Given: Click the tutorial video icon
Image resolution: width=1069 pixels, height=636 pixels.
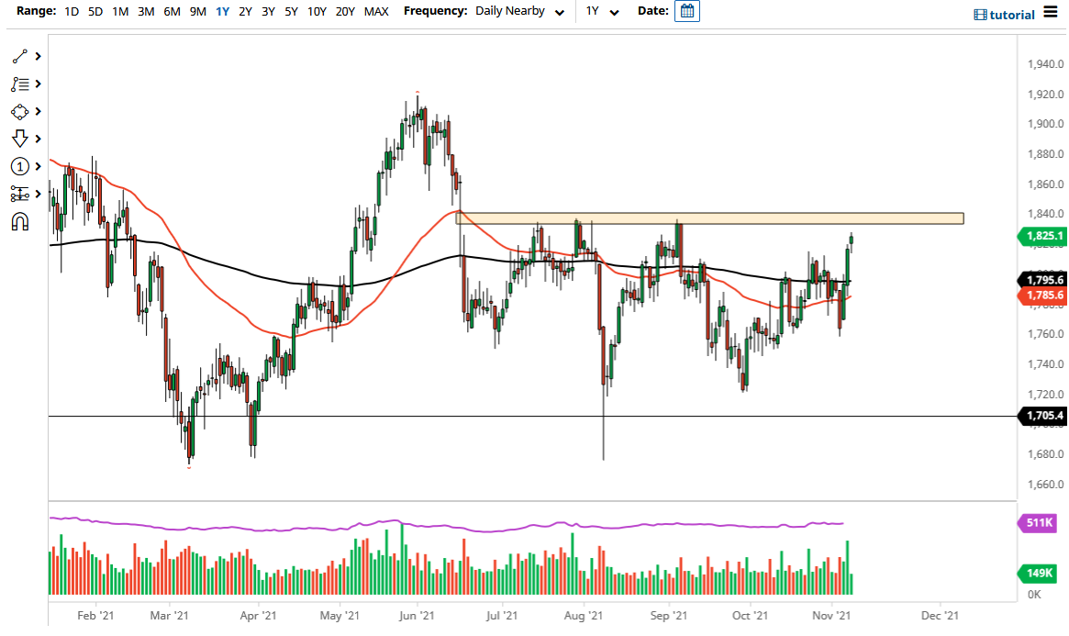Looking at the screenshot, I should tap(980, 15).
